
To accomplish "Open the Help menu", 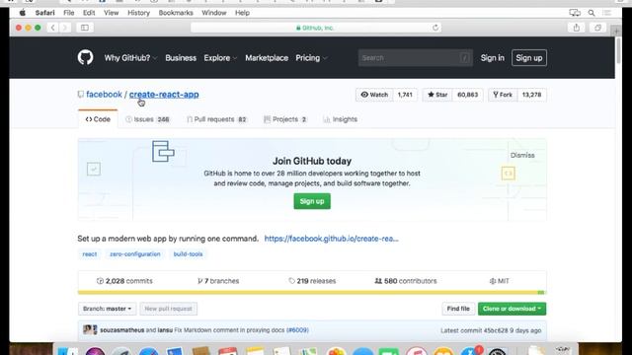I will (242, 13).
